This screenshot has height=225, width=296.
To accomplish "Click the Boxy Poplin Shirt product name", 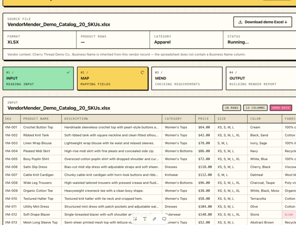I will tap(36, 159).
